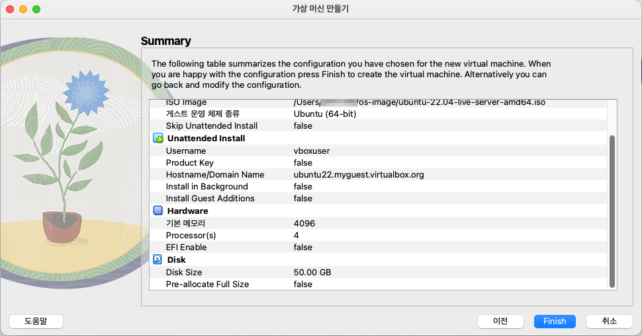Click the 50.00 GB value

tap(312, 273)
